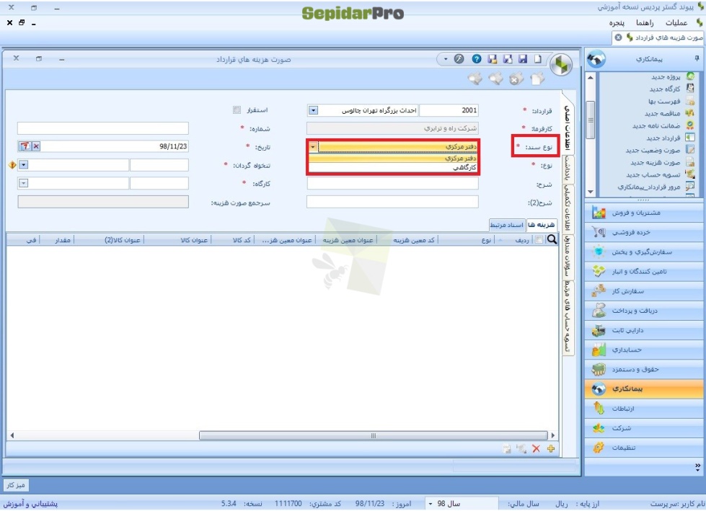
Task: Collapse the نوع سند dropdown arrow
Action: coord(313,146)
